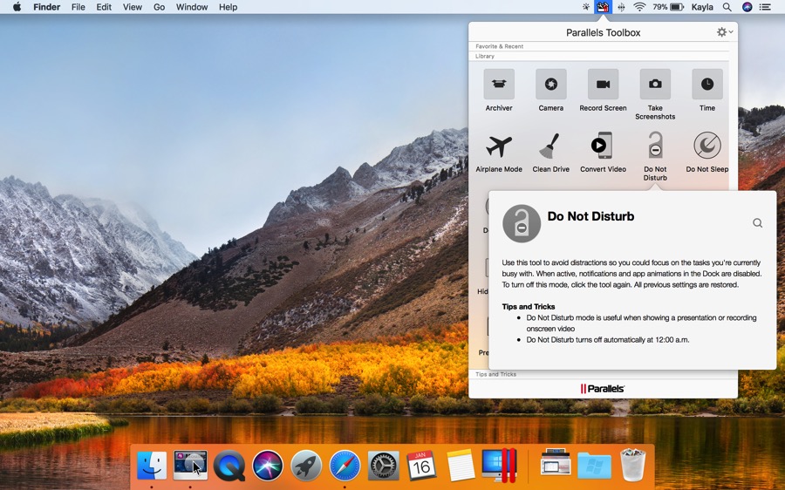785x490 pixels.
Task: Open Safari from the Dock
Action: [x=345, y=466]
